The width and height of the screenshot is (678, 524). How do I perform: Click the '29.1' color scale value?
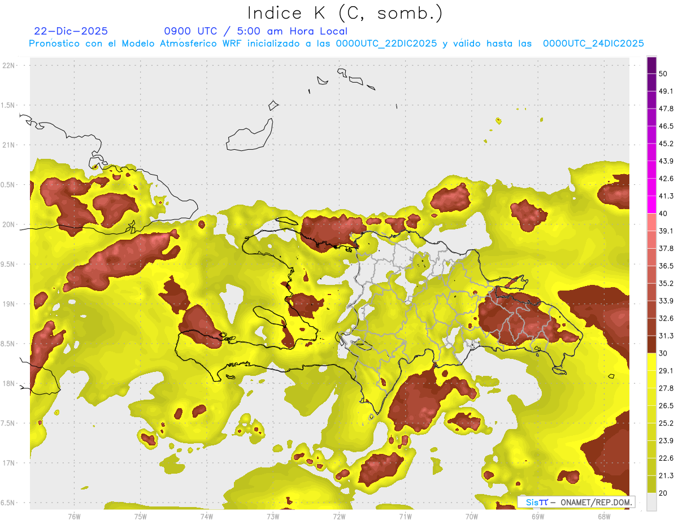[666, 371]
